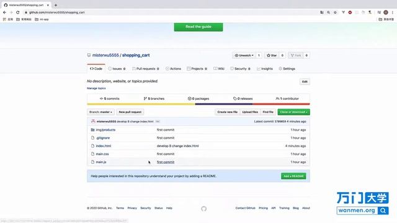Click the Manage topics link
This screenshot has height=223, width=397.
(96, 88)
